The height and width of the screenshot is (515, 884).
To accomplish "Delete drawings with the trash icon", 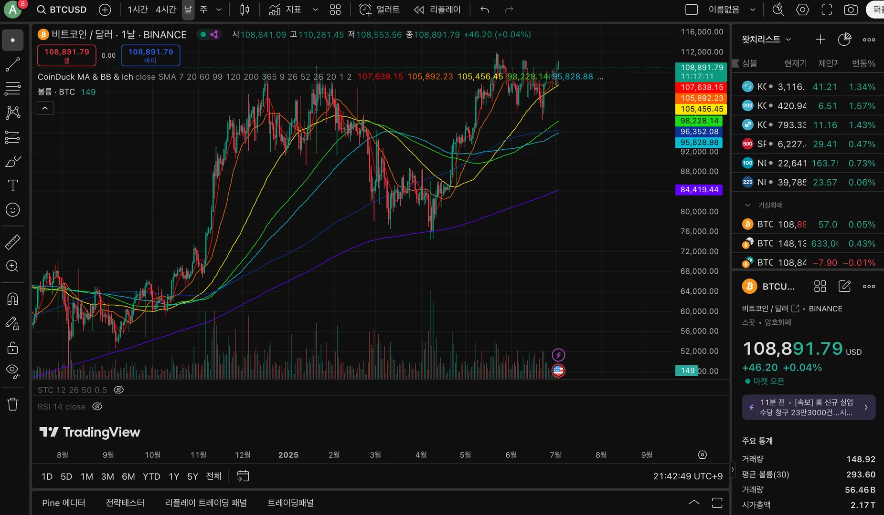I will (13, 404).
